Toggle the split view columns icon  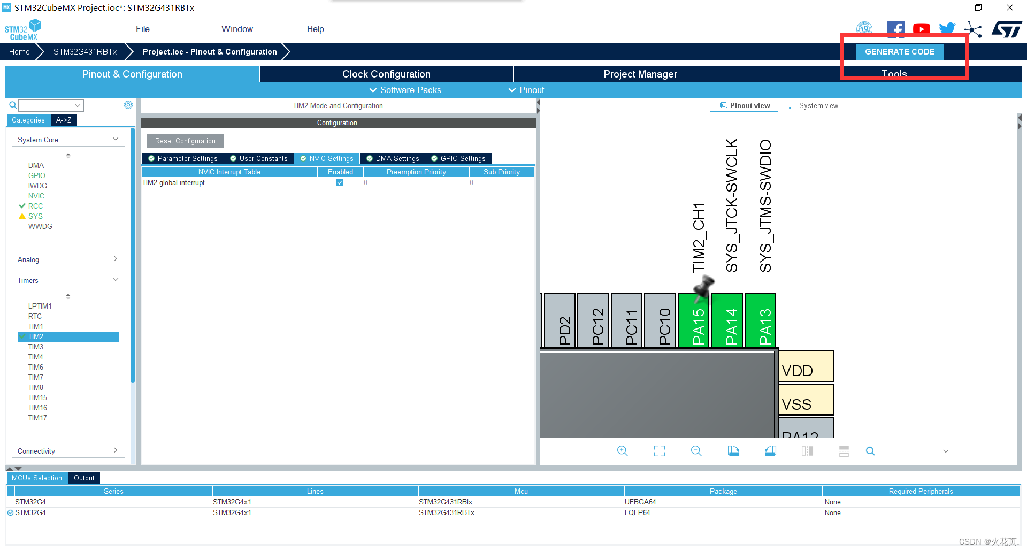pyautogui.click(x=807, y=451)
